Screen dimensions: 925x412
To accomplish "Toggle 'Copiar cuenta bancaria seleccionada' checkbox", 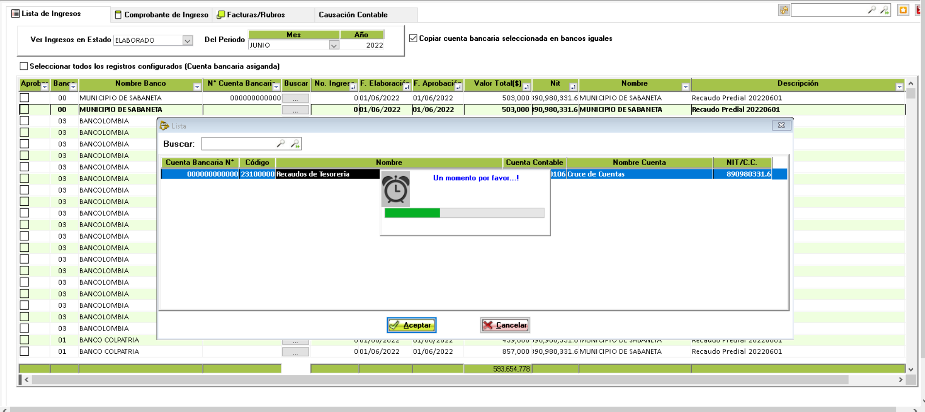I will point(413,38).
